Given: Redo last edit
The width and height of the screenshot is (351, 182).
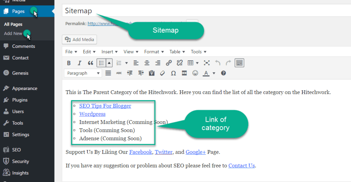Looking at the screenshot, I should click(228, 63).
